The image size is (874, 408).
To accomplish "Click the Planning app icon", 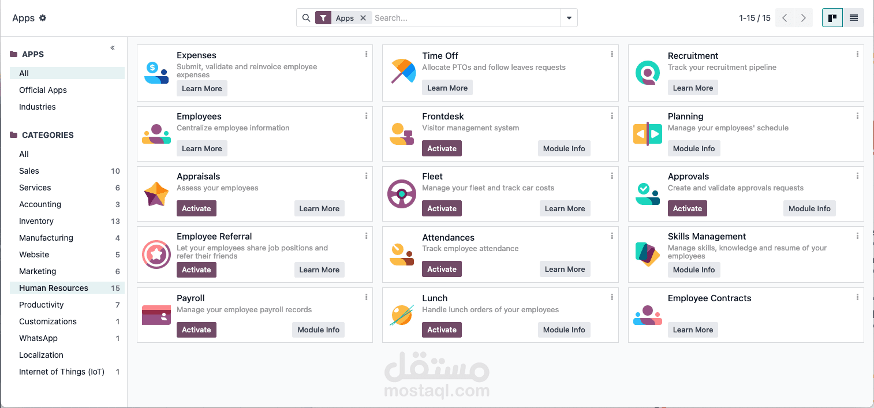I will pyautogui.click(x=648, y=133).
